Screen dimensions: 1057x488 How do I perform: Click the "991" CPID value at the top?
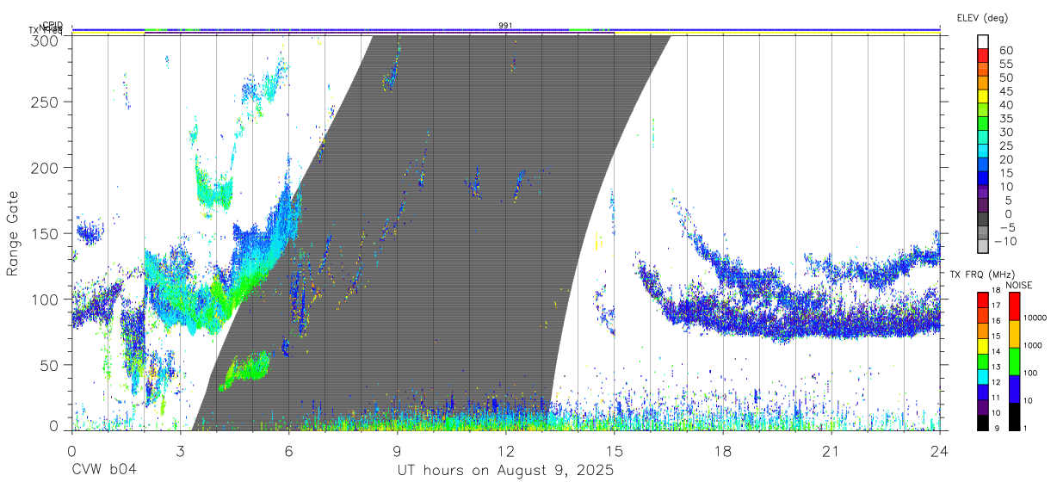tap(505, 26)
